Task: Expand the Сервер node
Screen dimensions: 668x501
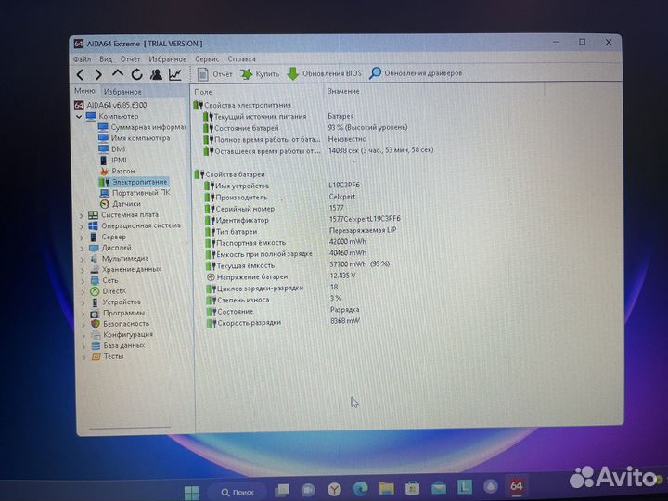Action: click(x=82, y=238)
